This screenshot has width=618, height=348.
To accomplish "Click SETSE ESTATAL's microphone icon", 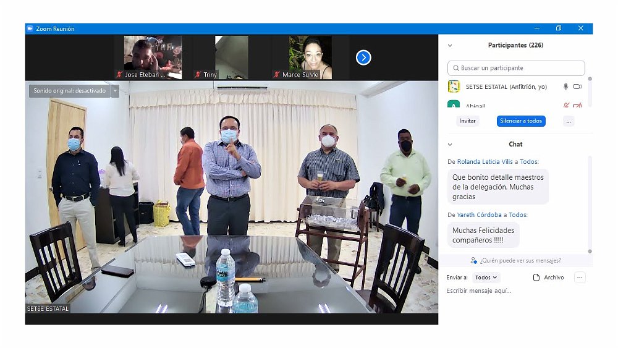I will coord(565,87).
